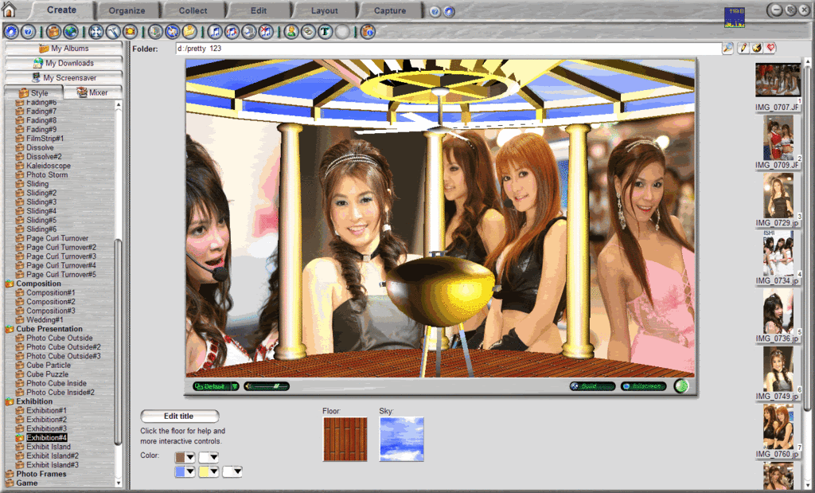Switch to the Organize tab
Screen dimensions: 815x493
pyautogui.click(x=127, y=10)
